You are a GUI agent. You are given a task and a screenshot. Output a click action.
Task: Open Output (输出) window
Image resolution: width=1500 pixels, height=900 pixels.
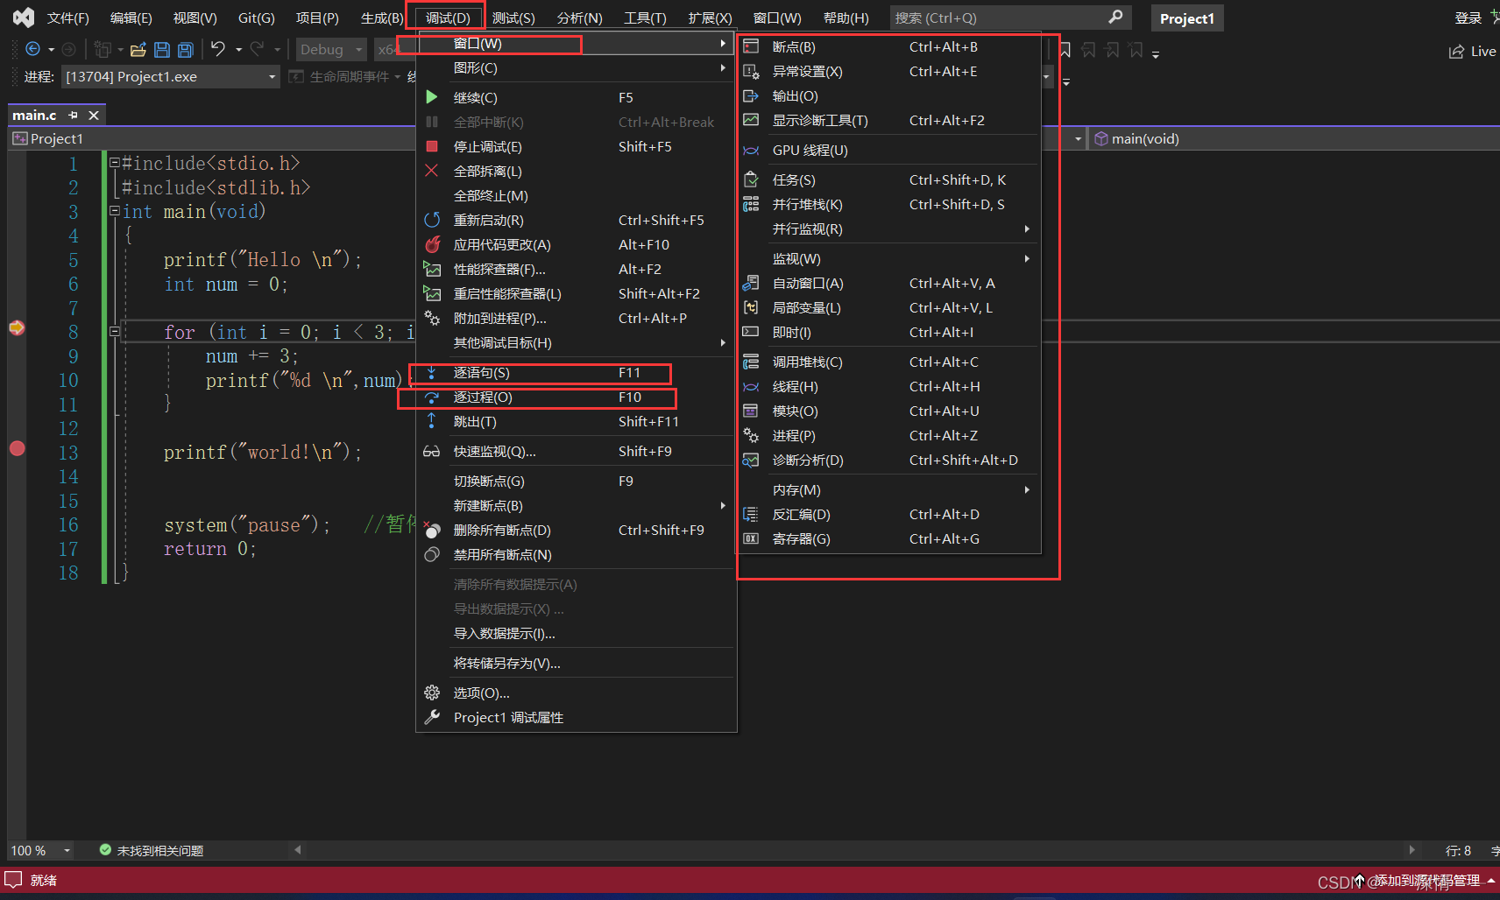[x=889, y=96]
